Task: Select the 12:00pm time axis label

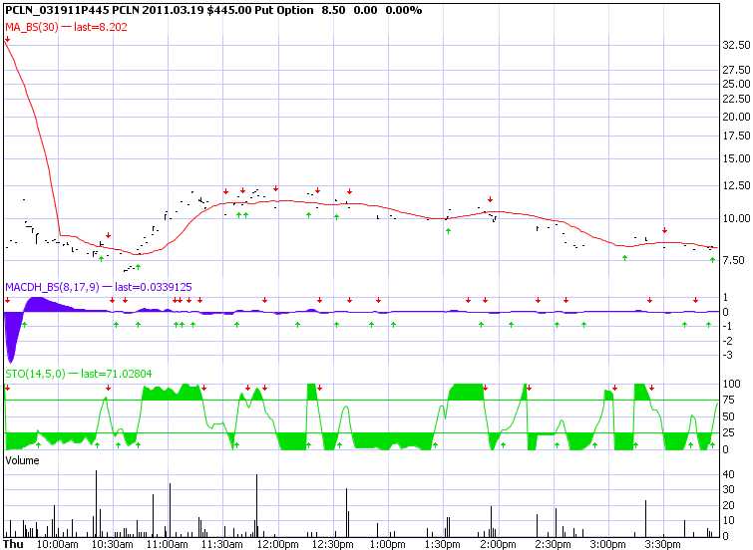Action: point(276,544)
